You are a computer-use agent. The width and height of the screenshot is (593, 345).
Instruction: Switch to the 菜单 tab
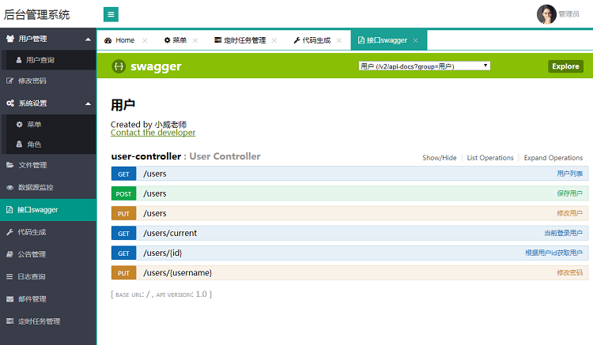176,40
